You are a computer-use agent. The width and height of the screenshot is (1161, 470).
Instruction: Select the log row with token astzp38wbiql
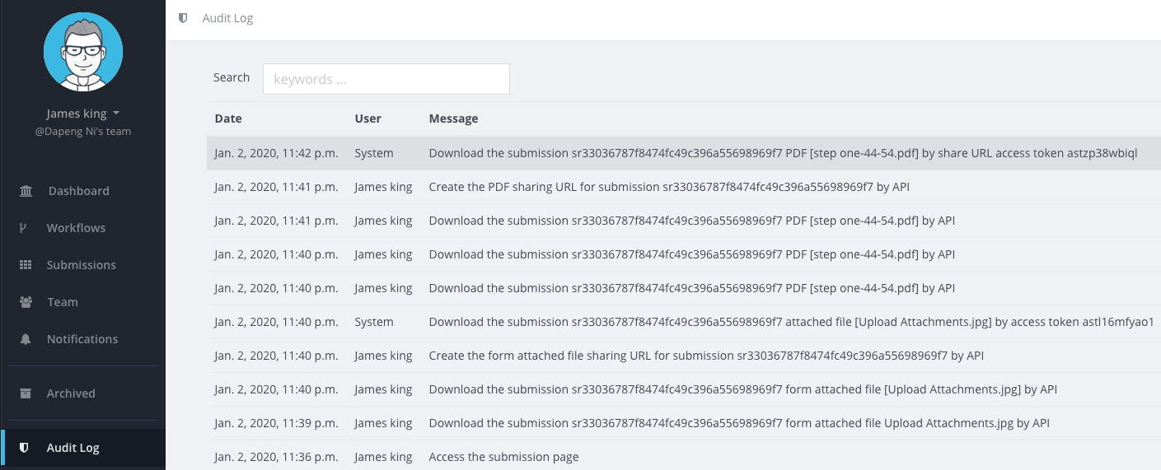783,153
